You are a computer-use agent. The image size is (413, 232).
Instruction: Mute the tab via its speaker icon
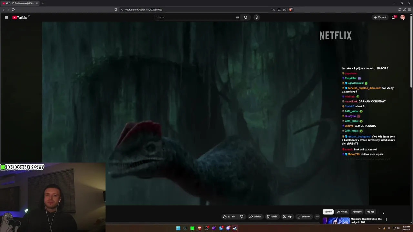point(7,3)
